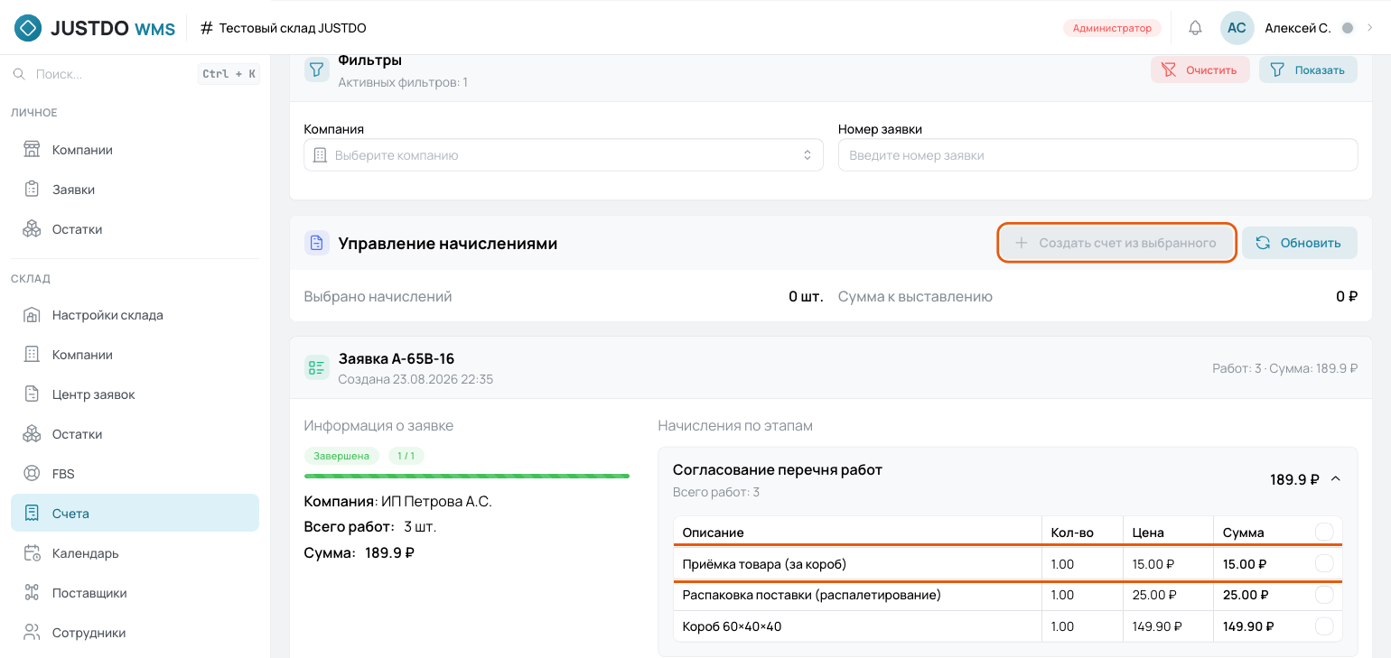Clear filters with the Очистить button

[x=1200, y=70]
